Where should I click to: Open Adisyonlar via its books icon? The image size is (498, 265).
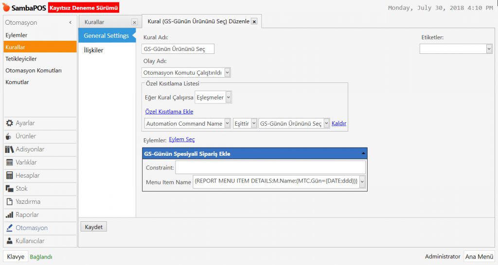pyautogui.click(x=9, y=149)
